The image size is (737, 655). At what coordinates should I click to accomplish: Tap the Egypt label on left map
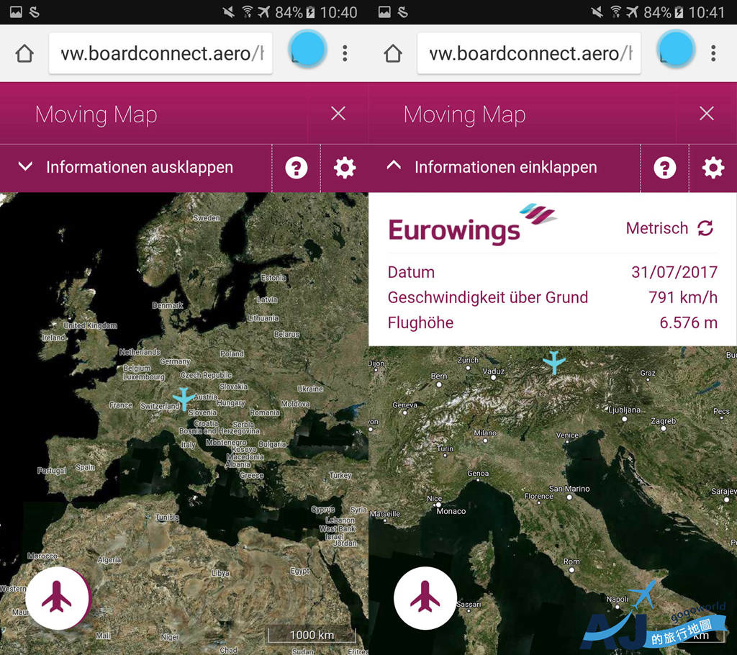coord(300,571)
